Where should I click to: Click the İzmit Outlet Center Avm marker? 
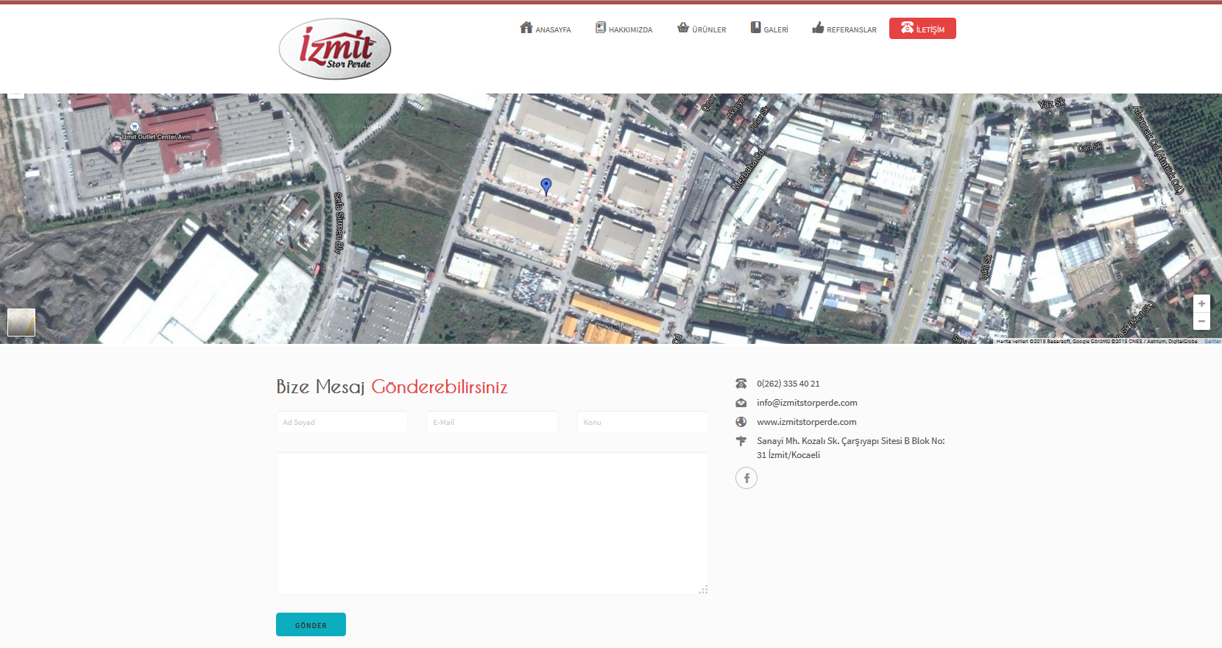coord(135,127)
